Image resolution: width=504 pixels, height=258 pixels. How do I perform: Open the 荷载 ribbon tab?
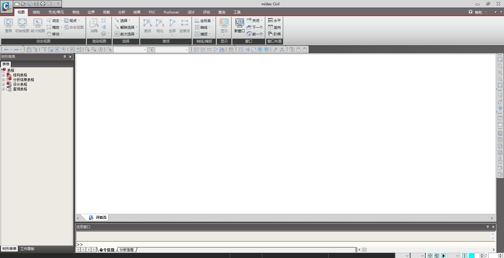[106, 12]
